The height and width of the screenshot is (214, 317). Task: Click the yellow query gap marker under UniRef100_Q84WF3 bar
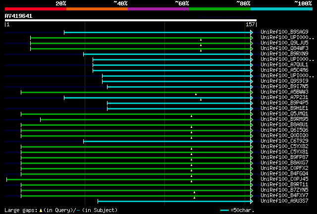[x=201, y=51]
